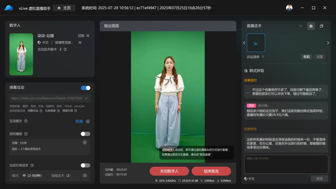Click the pin icon in the 直播话术 panel
The image size is (336, 189).
[x=300, y=26]
